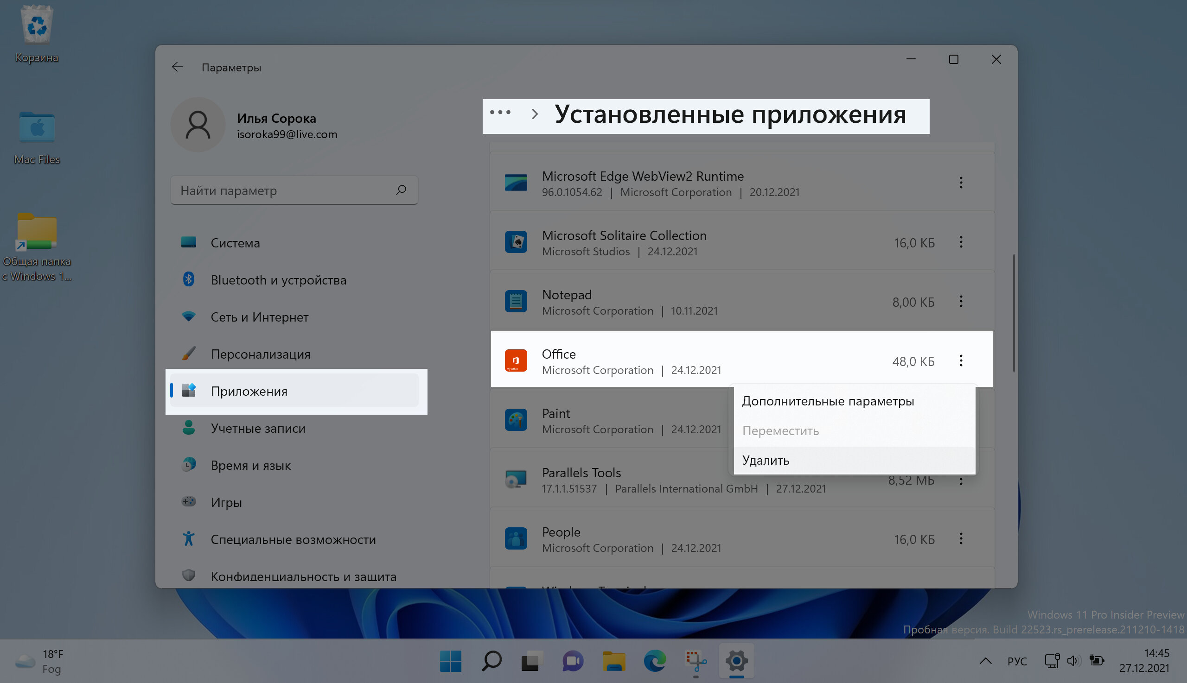Open Task View on taskbar
This screenshot has height=683, width=1187.
point(532,661)
